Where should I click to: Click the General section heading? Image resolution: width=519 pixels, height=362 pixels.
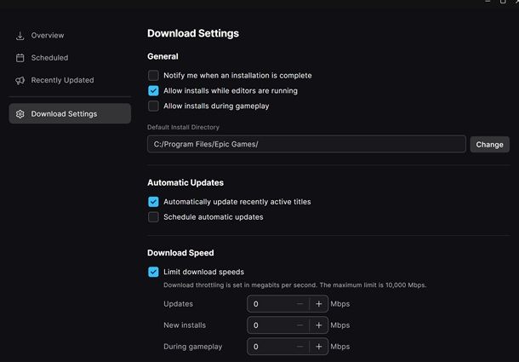point(163,56)
